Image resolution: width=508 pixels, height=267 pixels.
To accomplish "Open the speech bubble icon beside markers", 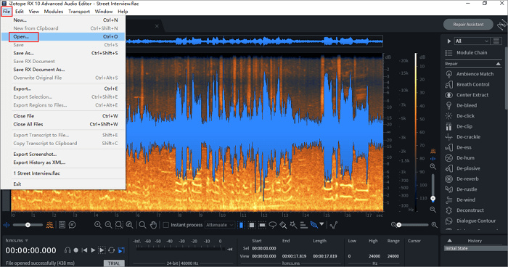I will click(73, 224).
